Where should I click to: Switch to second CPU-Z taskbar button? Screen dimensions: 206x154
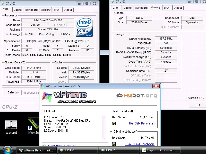(119, 150)
